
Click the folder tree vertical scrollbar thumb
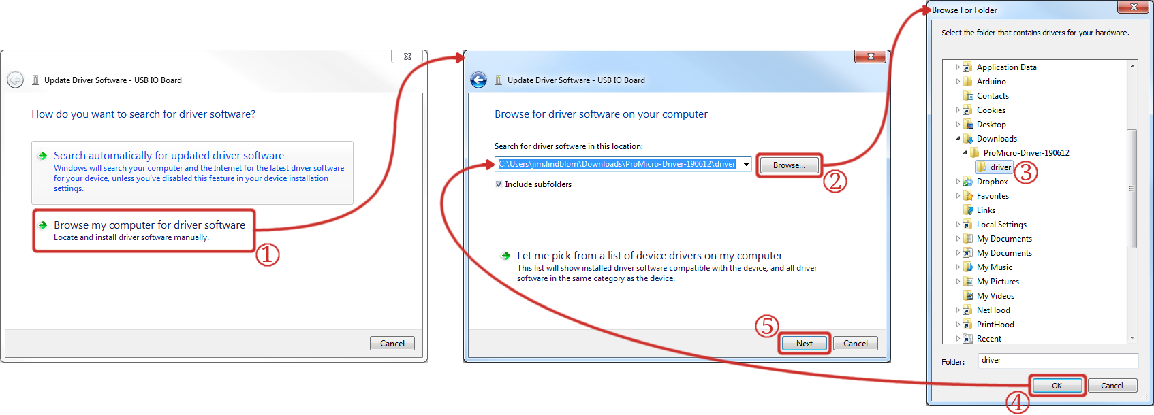(x=1132, y=188)
